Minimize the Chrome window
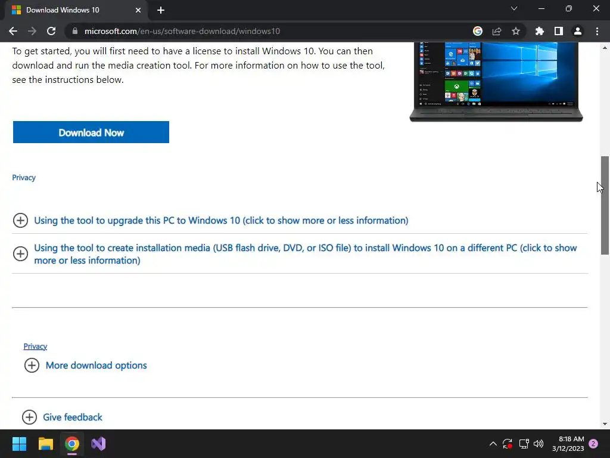Image resolution: width=610 pixels, height=458 pixels. tap(541, 8)
